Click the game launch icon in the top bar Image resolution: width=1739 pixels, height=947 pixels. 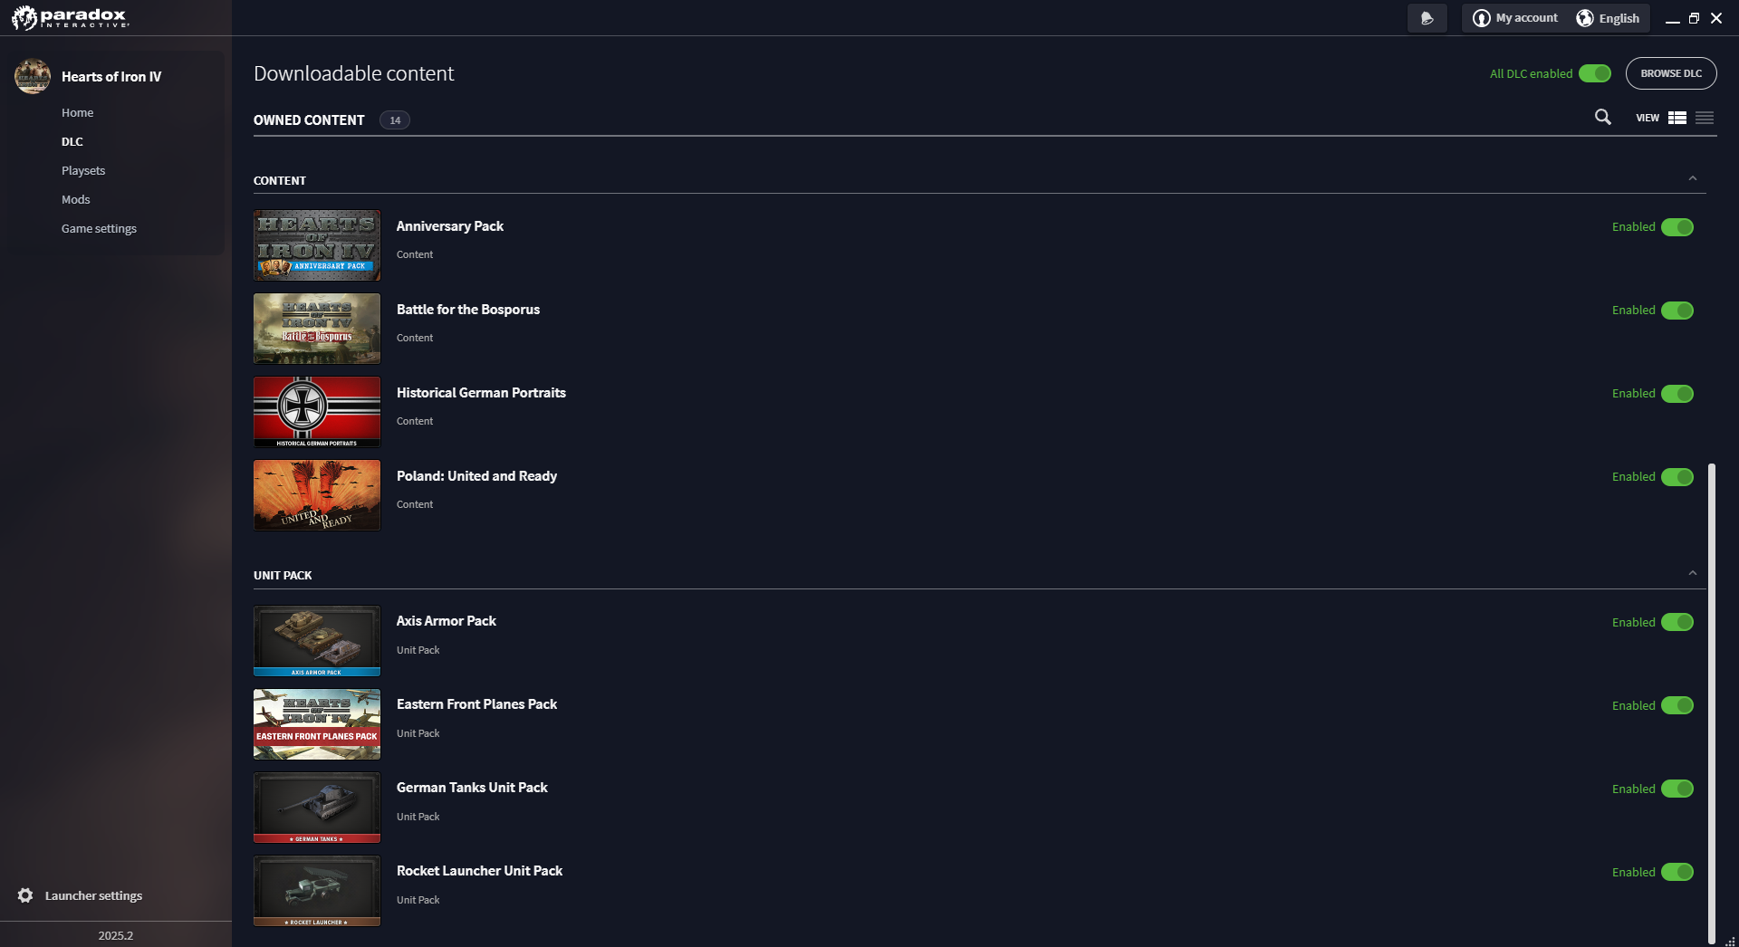tap(1427, 17)
